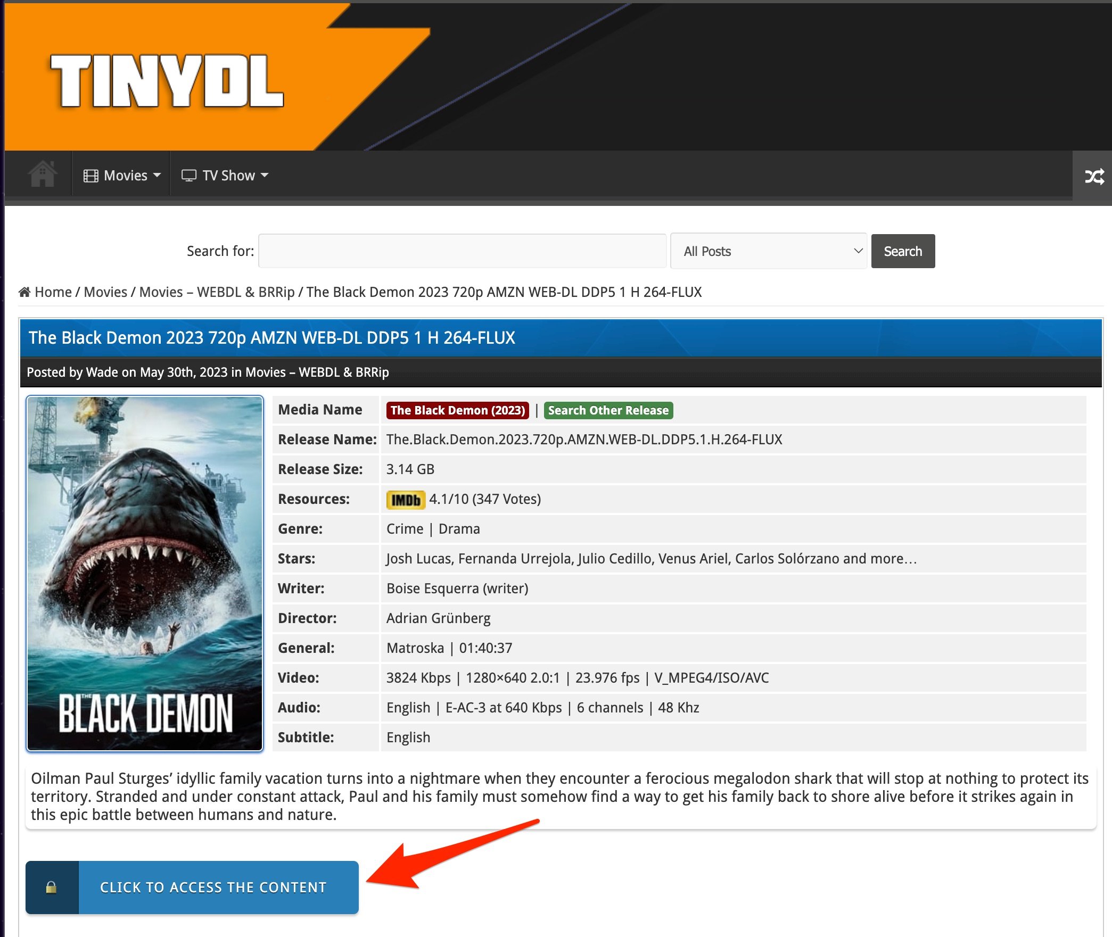Click the 4.1/10 (347 Votes) rating text
Image resolution: width=1112 pixels, height=937 pixels.
485,499
